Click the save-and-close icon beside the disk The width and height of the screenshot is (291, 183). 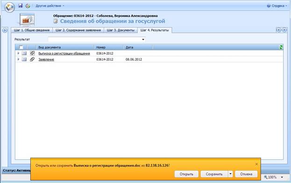28,6
